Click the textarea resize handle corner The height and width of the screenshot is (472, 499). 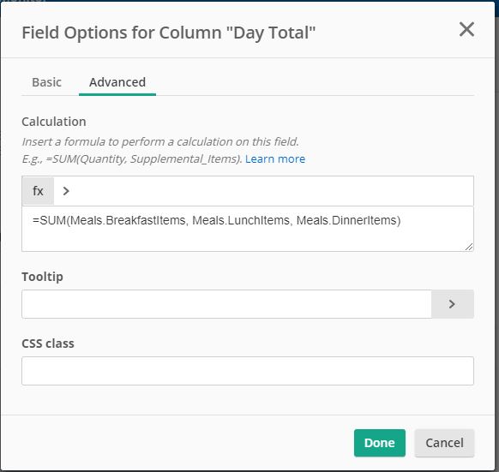tap(469, 247)
